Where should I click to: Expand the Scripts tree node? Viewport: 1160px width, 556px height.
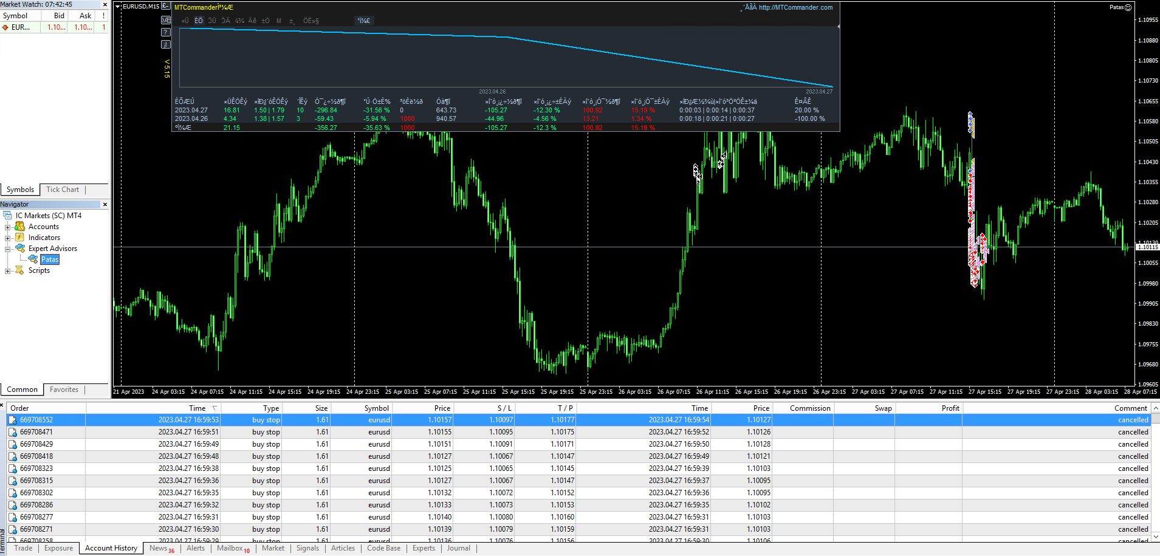point(8,271)
